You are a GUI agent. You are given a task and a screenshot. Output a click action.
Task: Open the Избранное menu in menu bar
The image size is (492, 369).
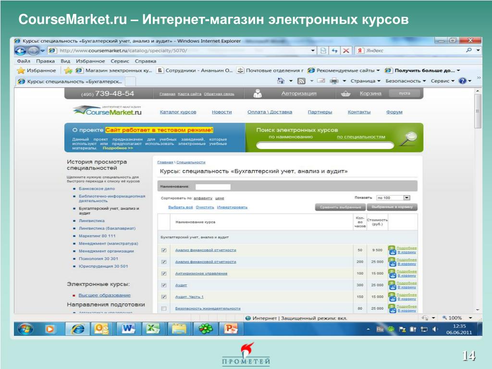pyautogui.click(x=90, y=61)
